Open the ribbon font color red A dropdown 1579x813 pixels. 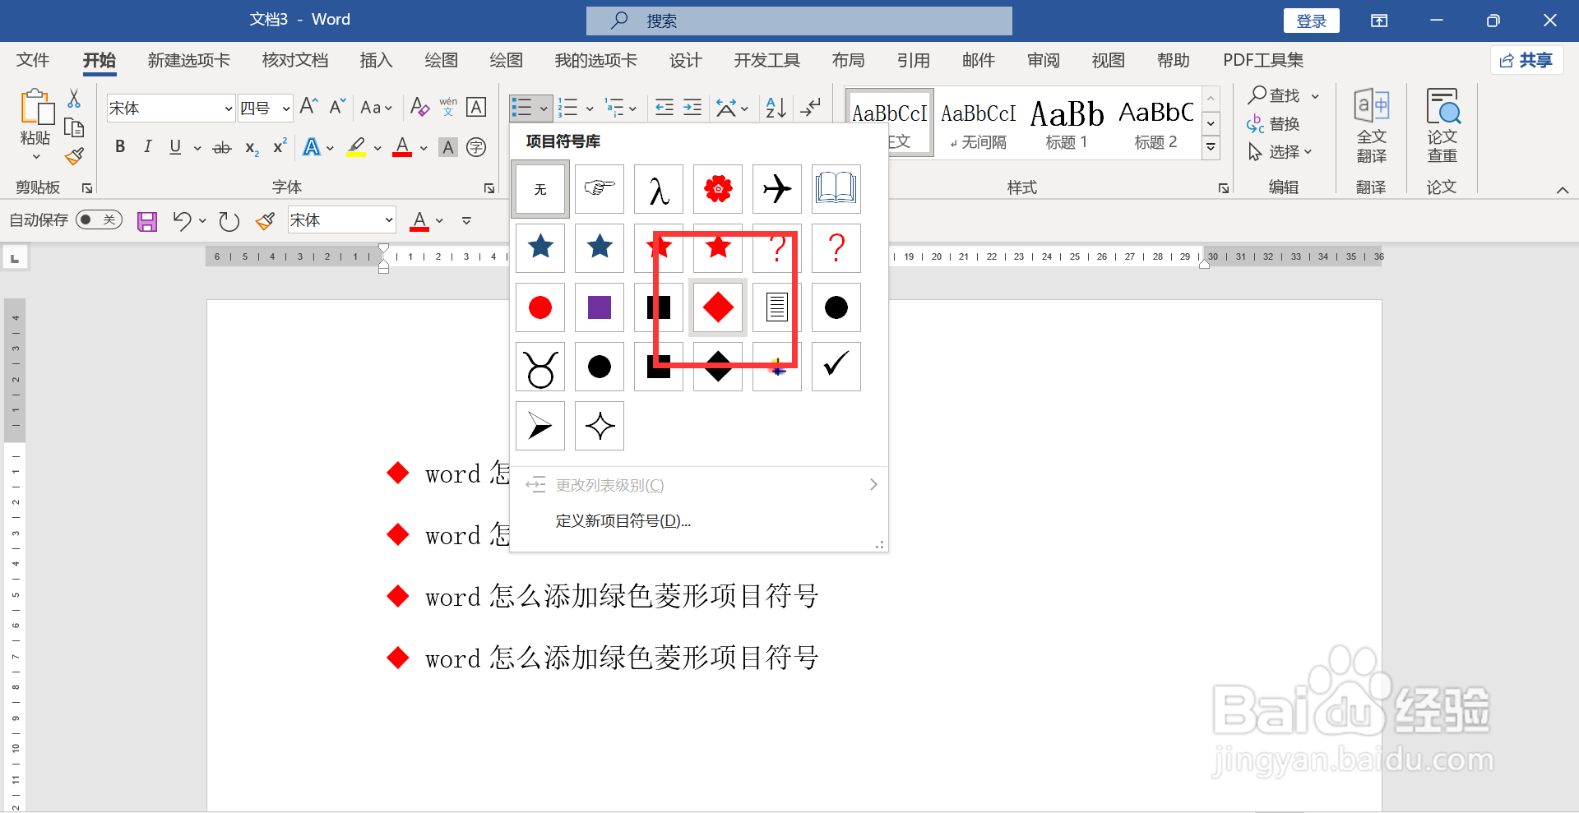pos(424,148)
